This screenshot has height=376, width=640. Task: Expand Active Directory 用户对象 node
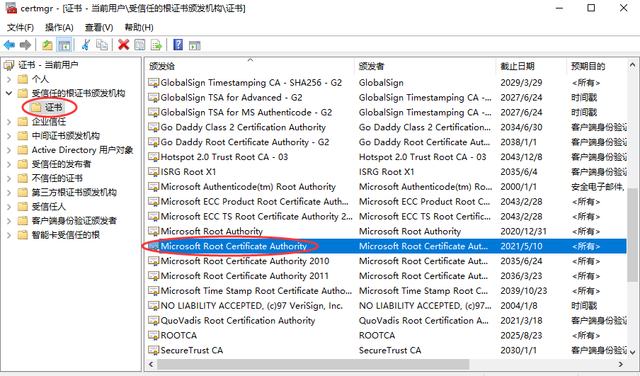[9, 150]
